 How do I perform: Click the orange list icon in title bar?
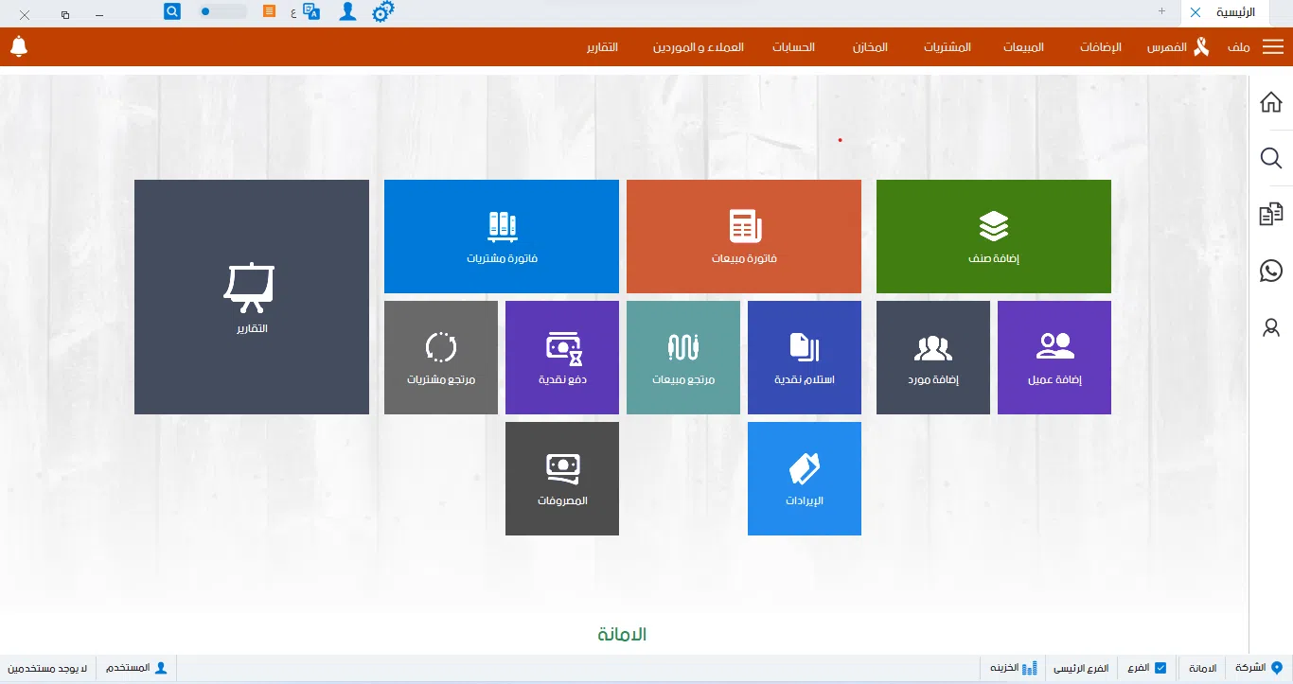pos(270,11)
